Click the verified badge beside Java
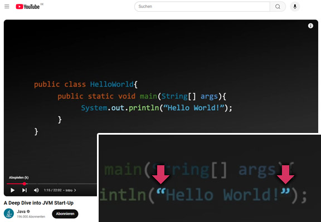This screenshot has height=222, width=321. (28, 211)
